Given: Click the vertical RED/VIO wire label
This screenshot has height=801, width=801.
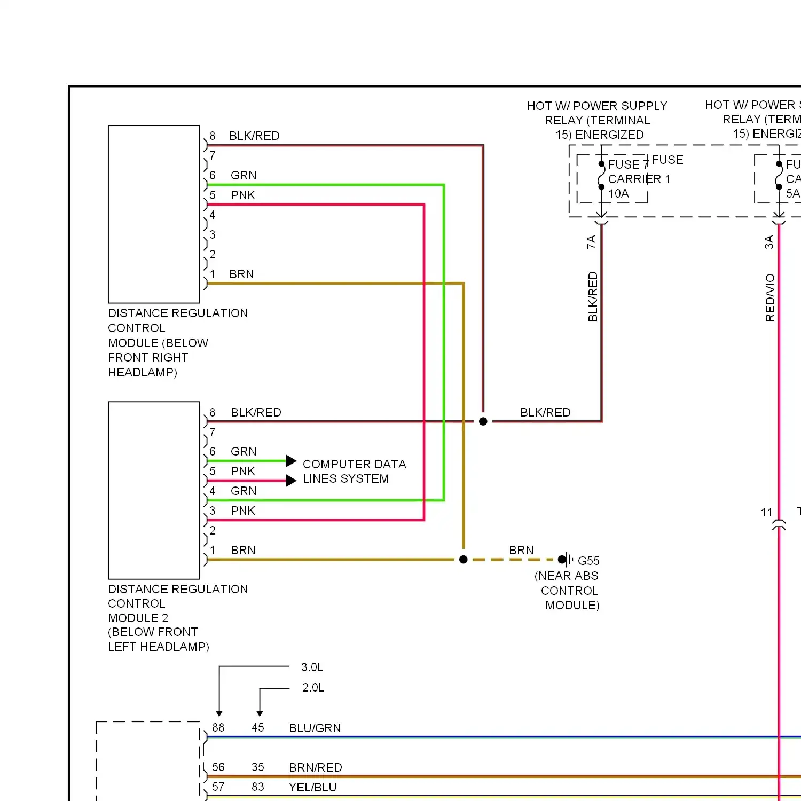Looking at the screenshot, I should [x=770, y=297].
